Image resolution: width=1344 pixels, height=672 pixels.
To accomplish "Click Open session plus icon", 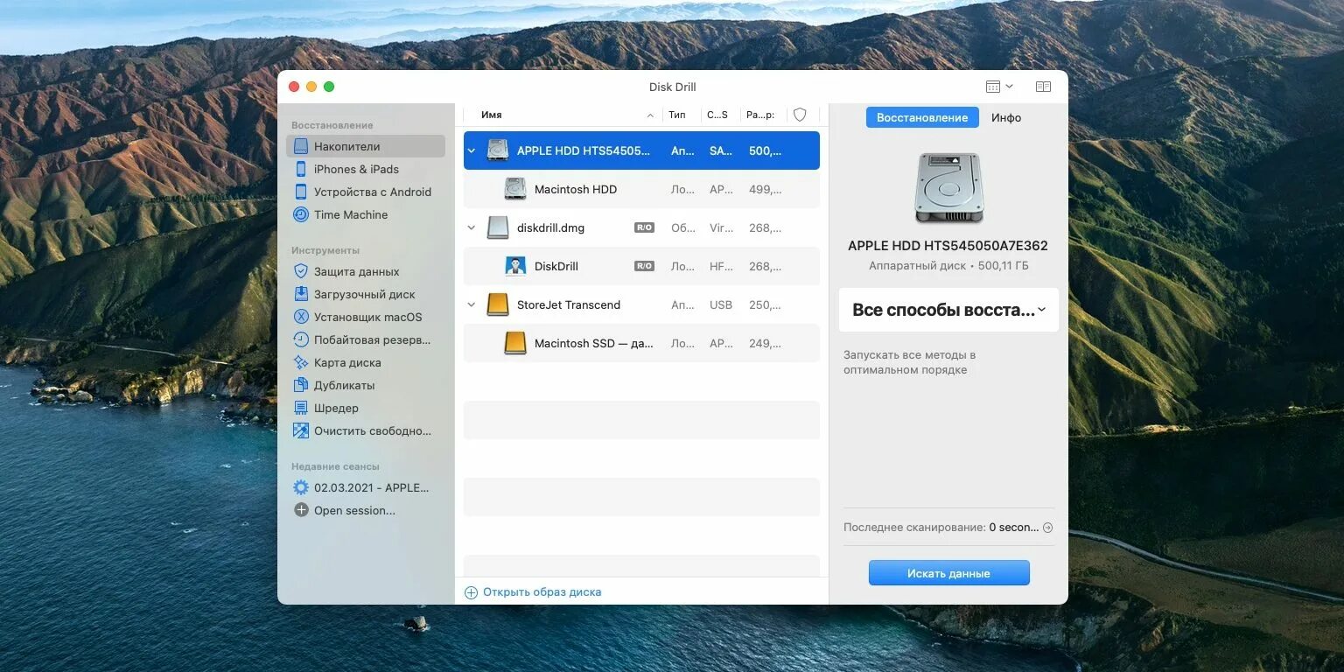I will click(x=301, y=510).
